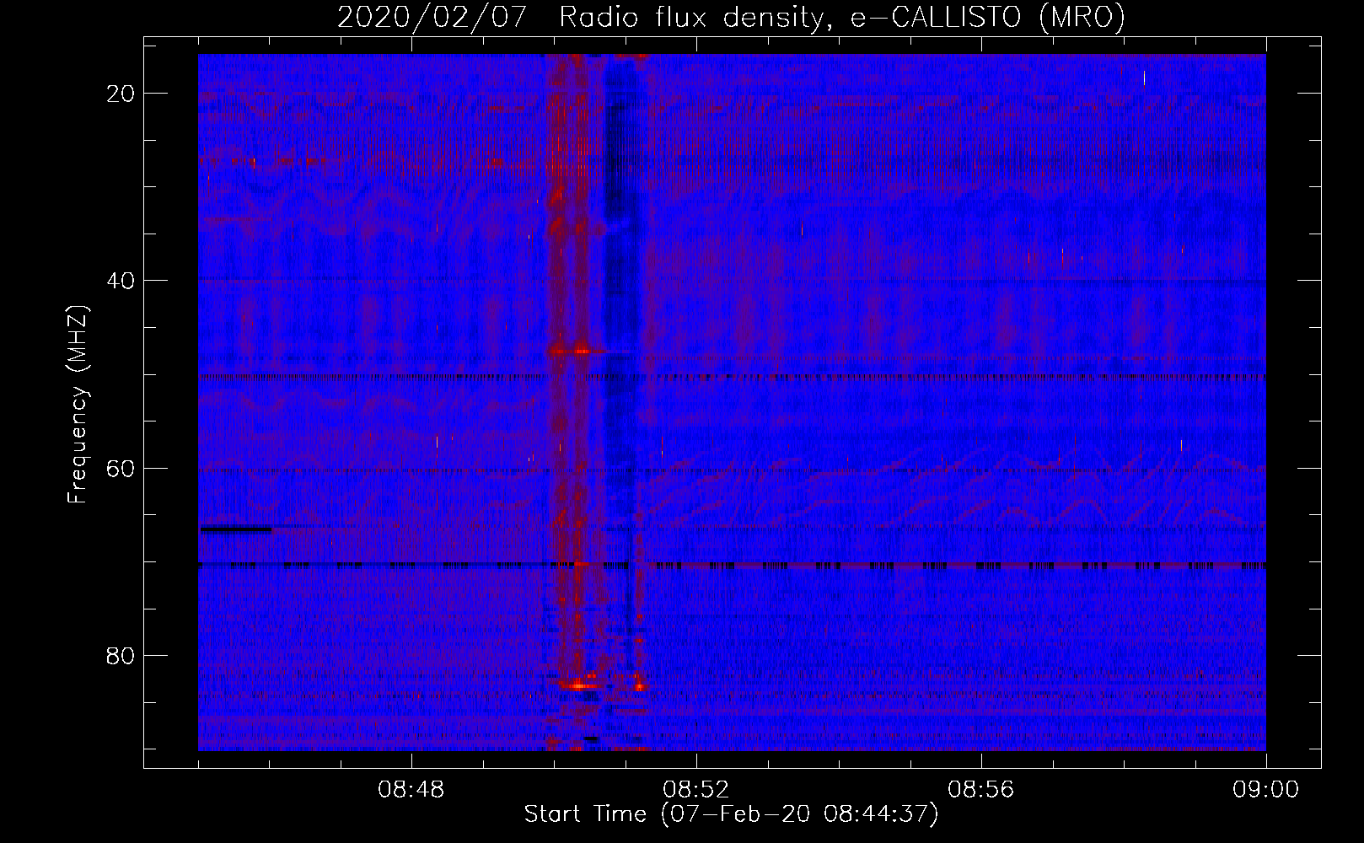Click the 08:48 time tick label

pyautogui.click(x=411, y=790)
